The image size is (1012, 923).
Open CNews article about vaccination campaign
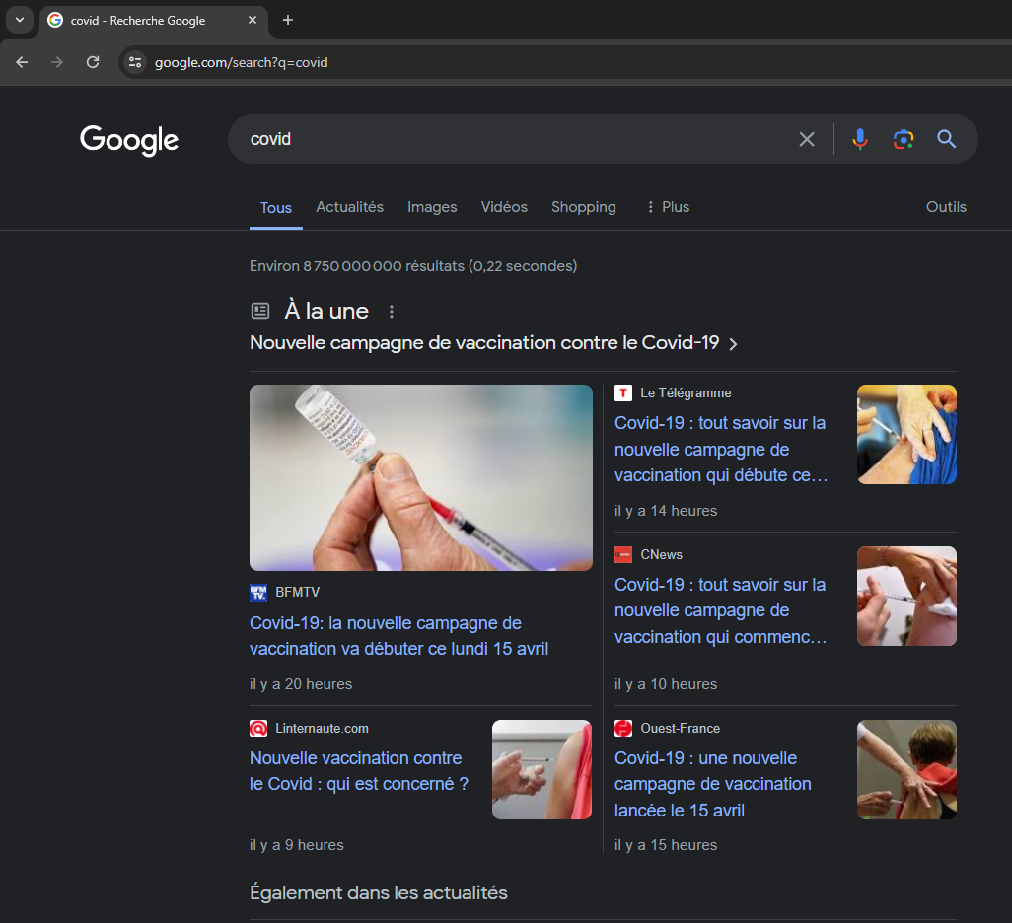pyautogui.click(x=721, y=610)
